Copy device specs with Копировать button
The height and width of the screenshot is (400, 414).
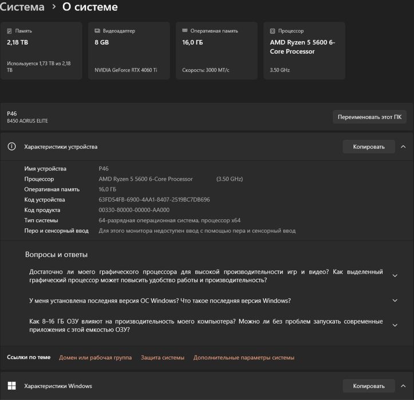click(369, 147)
